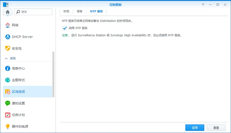Select the 硬件和电源 label
The image size is (231, 133).
pyautogui.click(x=20, y=127)
